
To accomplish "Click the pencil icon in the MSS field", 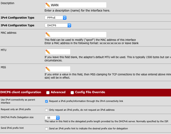I will tap(48, 69).
